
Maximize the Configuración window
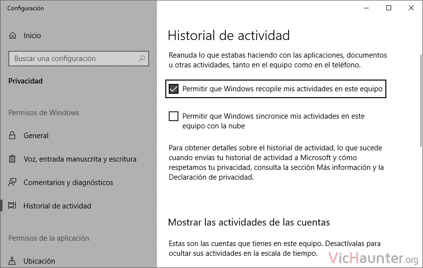tap(389, 8)
